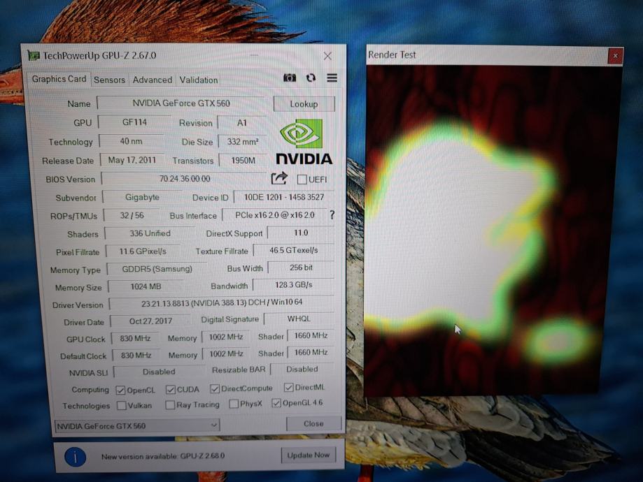Click the New version available GPU-Z 2.68.0 text
The width and height of the screenshot is (643, 482).
(x=163, y=456)
